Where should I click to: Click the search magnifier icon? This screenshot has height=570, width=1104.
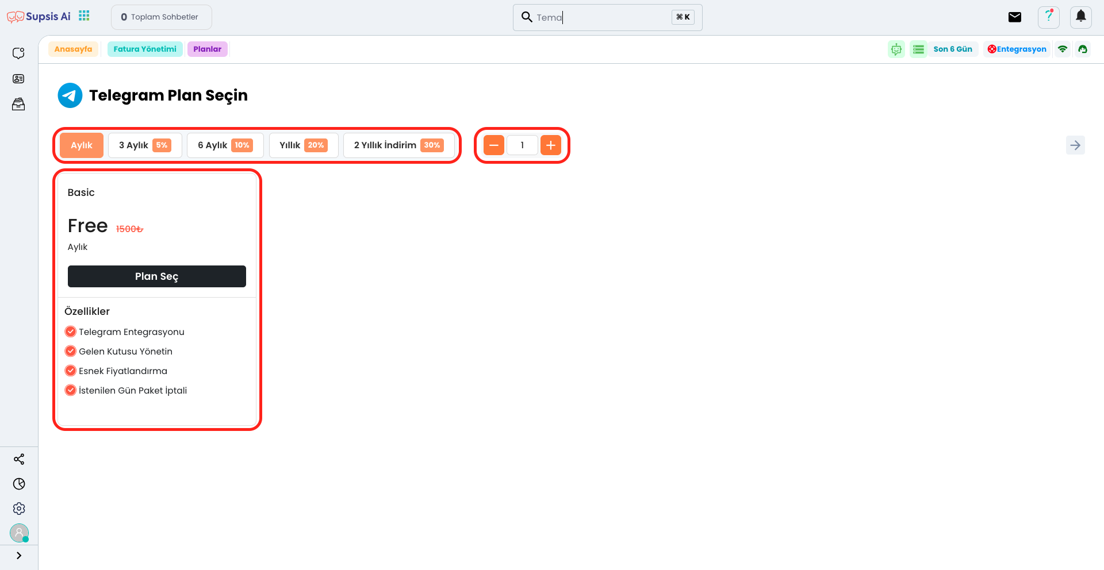tap(527, 17)
